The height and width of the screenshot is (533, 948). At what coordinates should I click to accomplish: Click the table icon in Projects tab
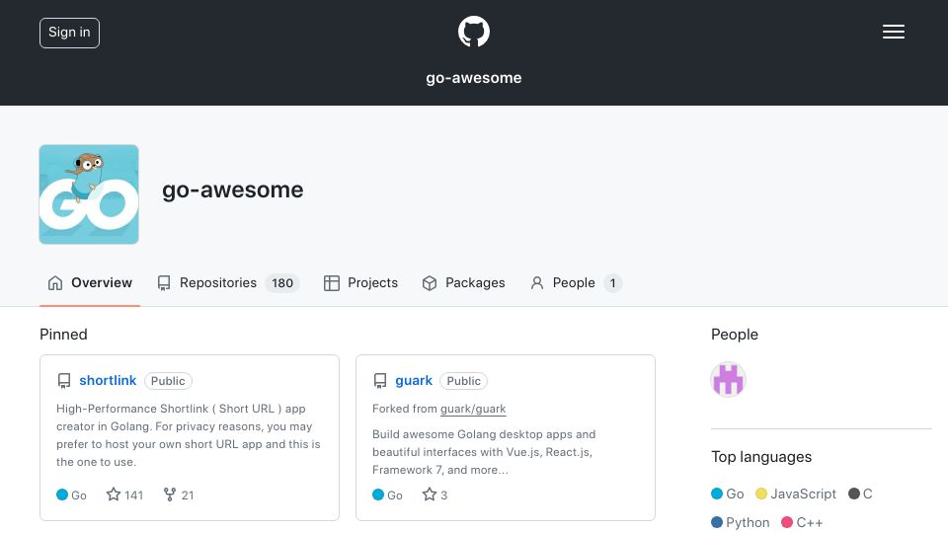[x=332, y=283]
